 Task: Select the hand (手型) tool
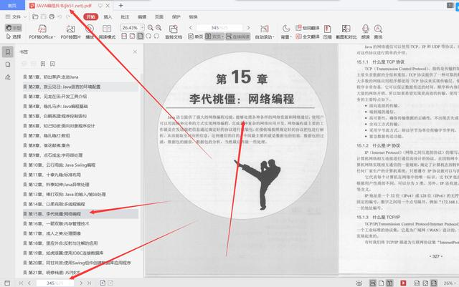(14, 28)
